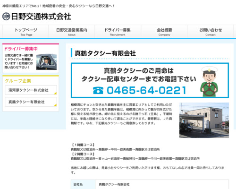The height and width of the screenshot is (189, 236).
Task: Click the タクシー配車センターまでお電話下さい banner text
Action: tap(139, 79)
